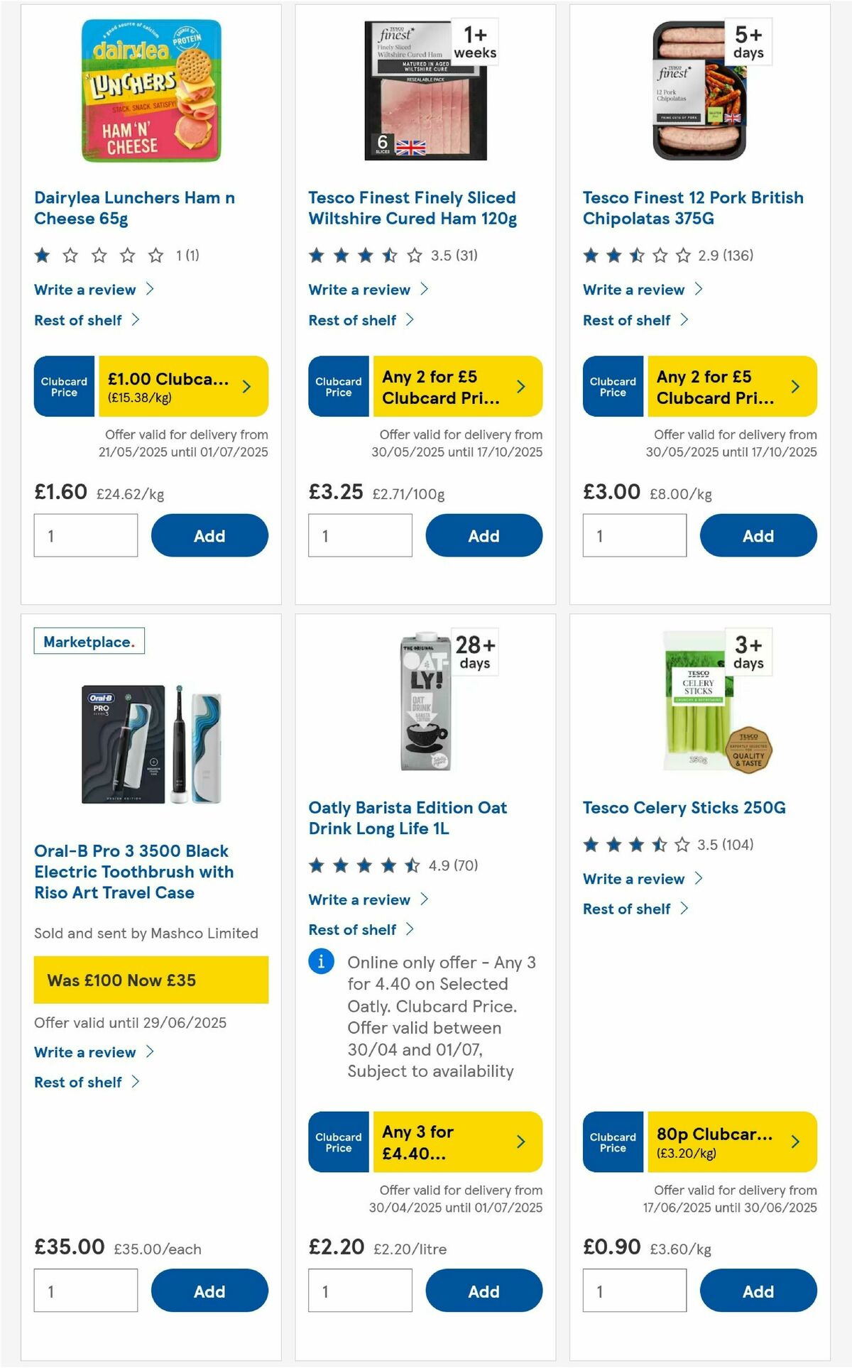Click the arrow on chipolatas Any 2 for £5 offer
Image resolution: width=852 pixels, height=1368 pixels.
tap(794, 386)
